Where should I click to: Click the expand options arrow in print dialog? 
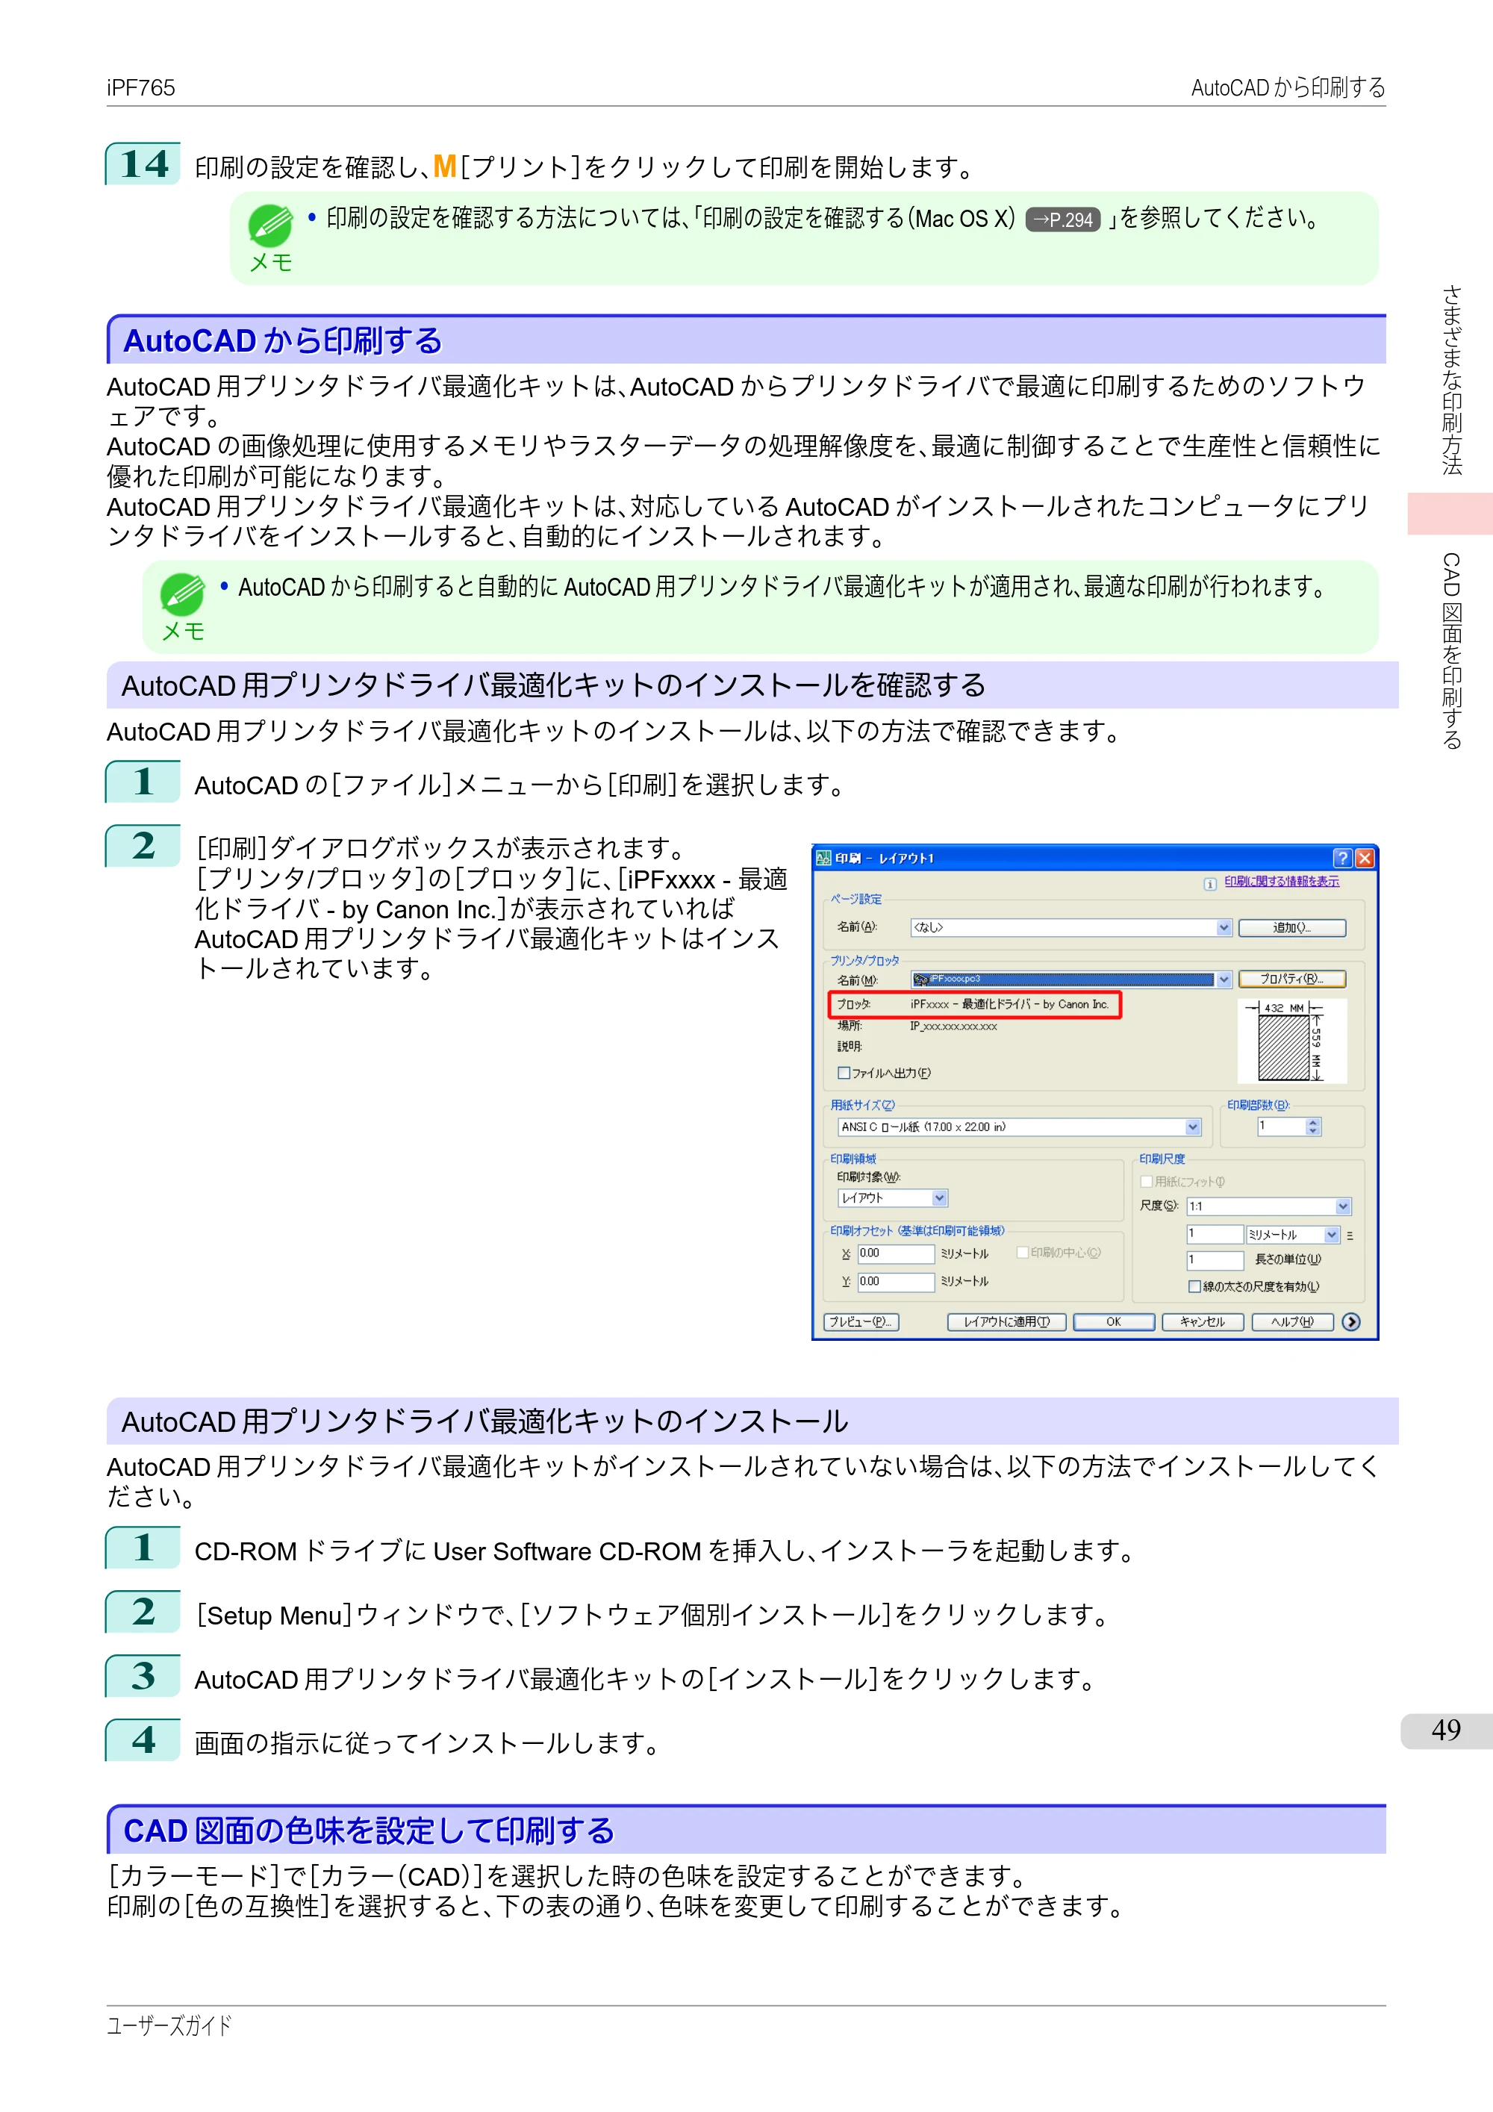tap(1350, 1322)
